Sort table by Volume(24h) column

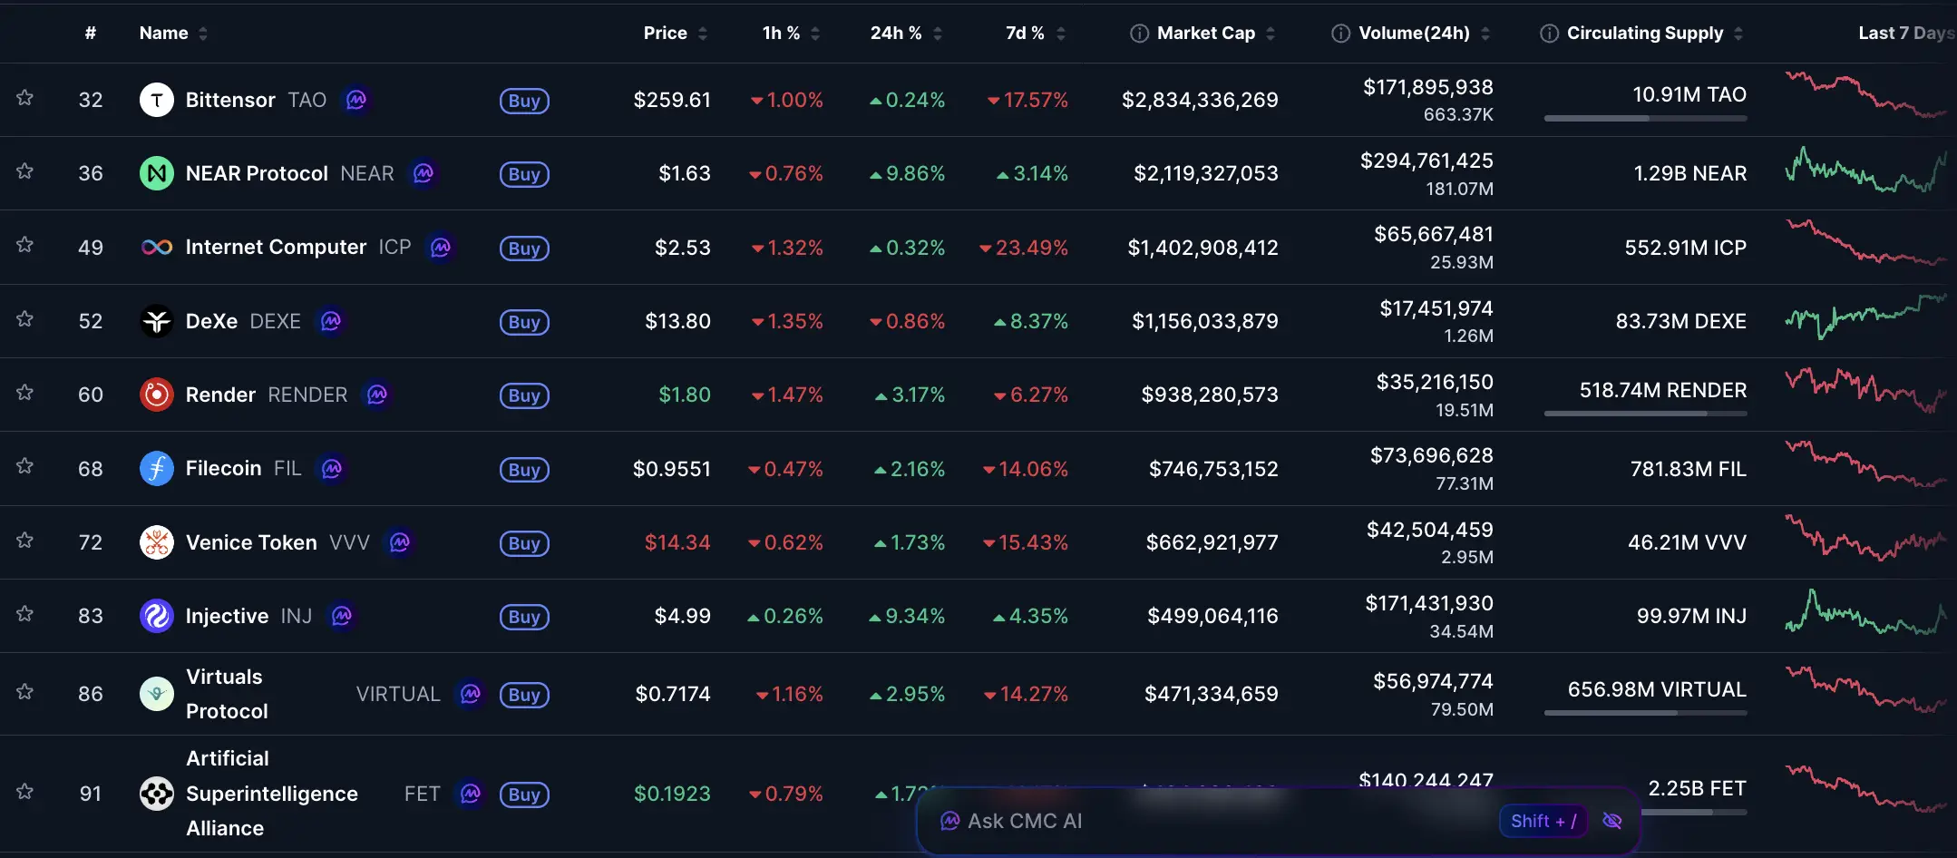pos(1424,34)
